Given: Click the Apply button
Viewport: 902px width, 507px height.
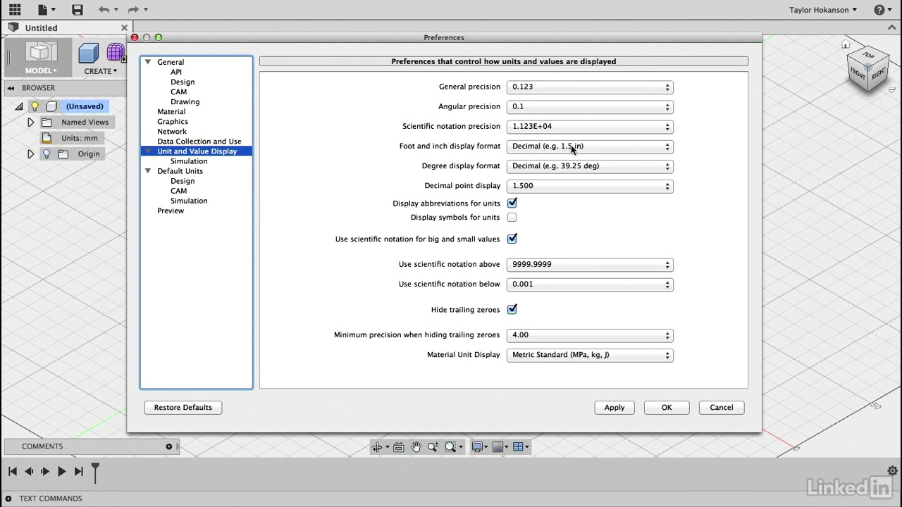Looking at the screenshot, I should [614, 408].
